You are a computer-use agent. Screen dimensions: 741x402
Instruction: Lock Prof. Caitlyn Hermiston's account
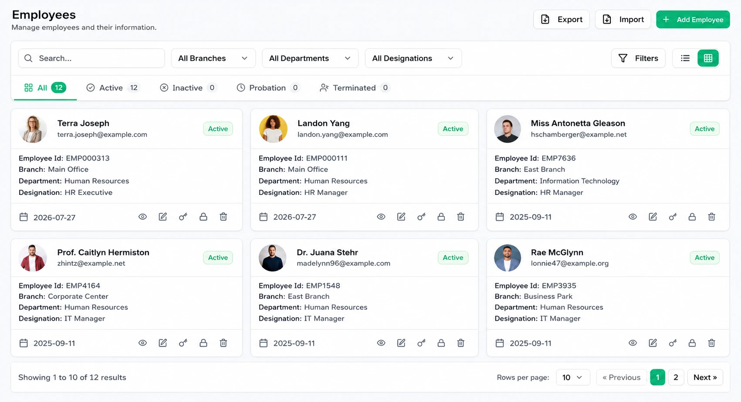click(203, 343)
